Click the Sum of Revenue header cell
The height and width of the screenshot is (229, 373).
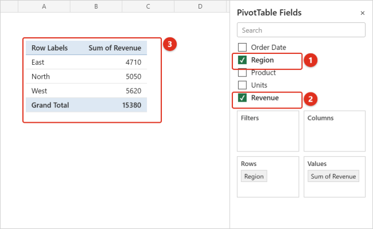(115, 48)
